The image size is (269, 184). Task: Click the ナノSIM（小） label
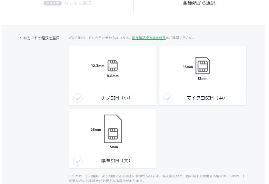(x=116, y=98)
